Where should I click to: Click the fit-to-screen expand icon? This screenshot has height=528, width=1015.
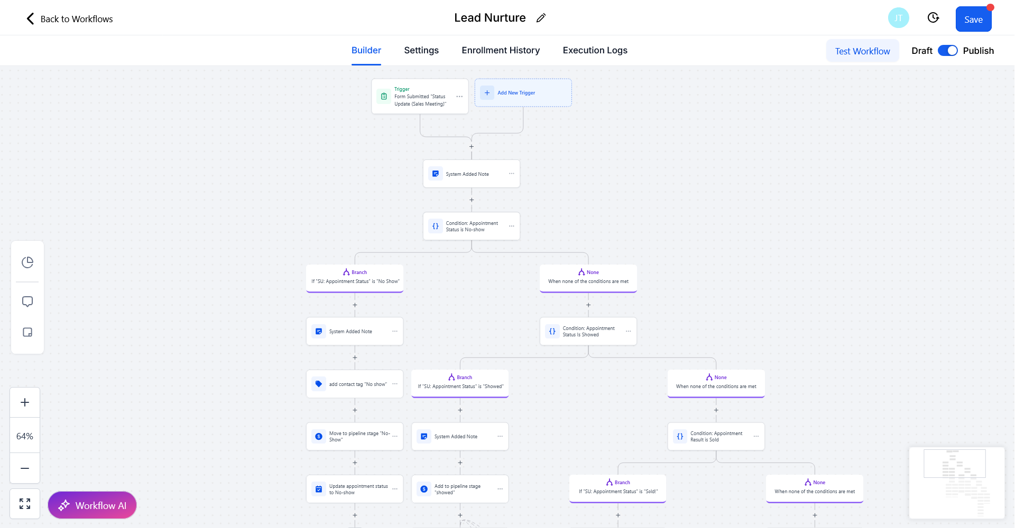(25, 504)
